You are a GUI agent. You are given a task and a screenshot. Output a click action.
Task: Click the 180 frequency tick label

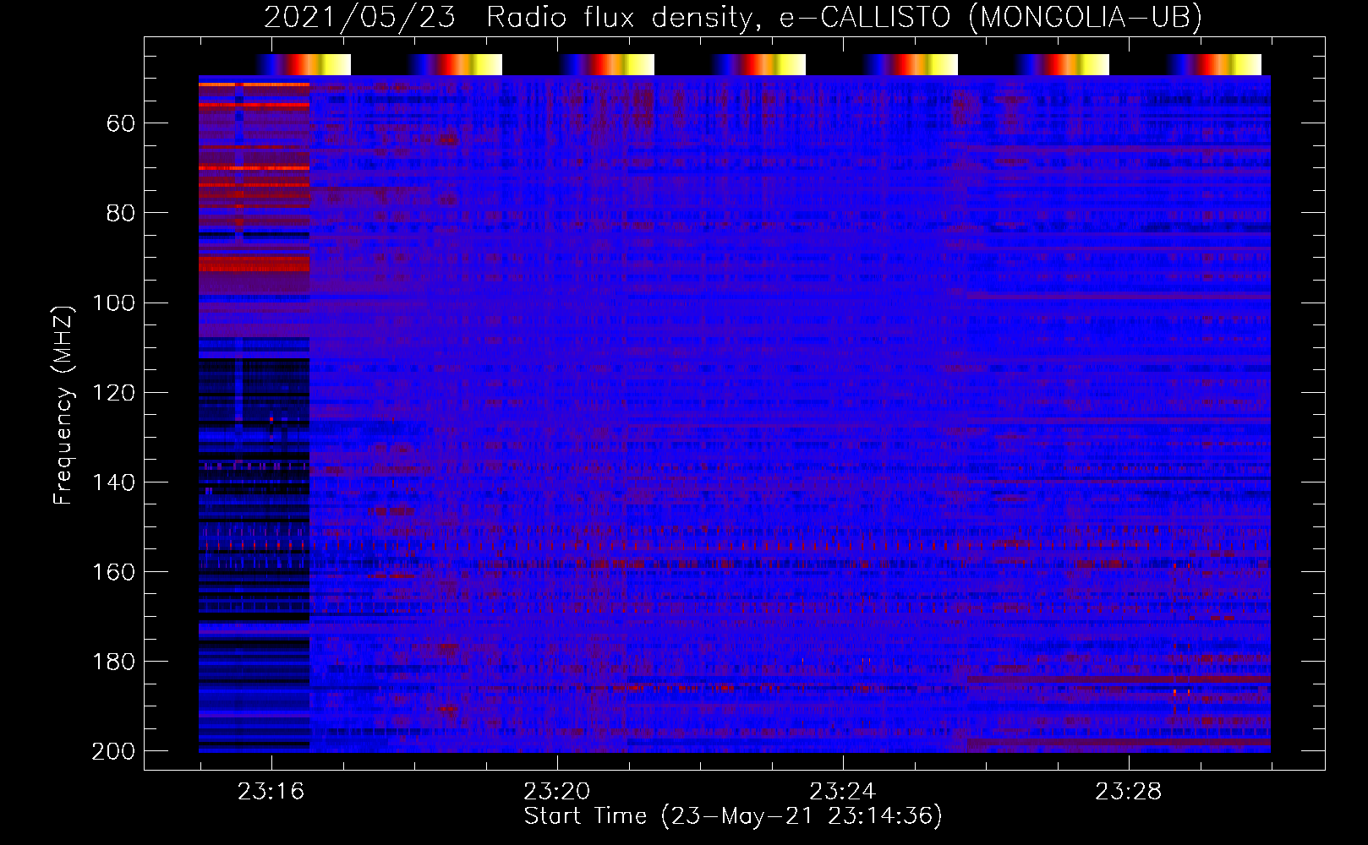click(x=114, y=662)
